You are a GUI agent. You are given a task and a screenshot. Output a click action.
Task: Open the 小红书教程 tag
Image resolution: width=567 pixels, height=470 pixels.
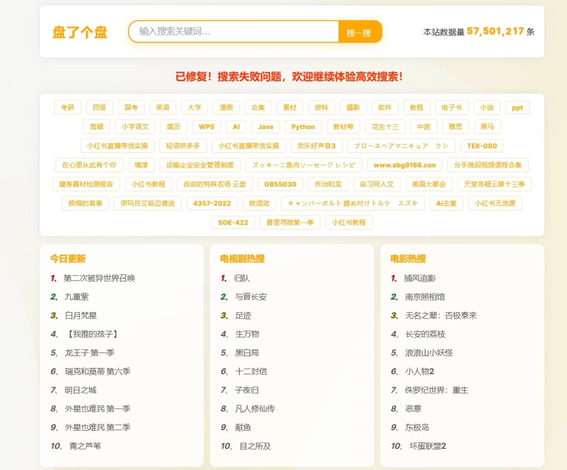(147, 184)
